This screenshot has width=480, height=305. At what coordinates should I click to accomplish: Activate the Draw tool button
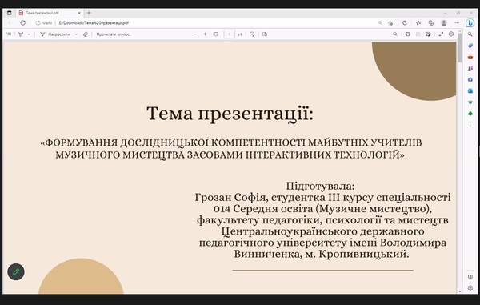tap(55, 34)
